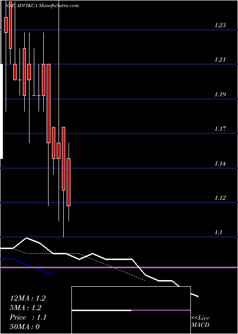Click the 1.17 price axis label

click(220, 129)
